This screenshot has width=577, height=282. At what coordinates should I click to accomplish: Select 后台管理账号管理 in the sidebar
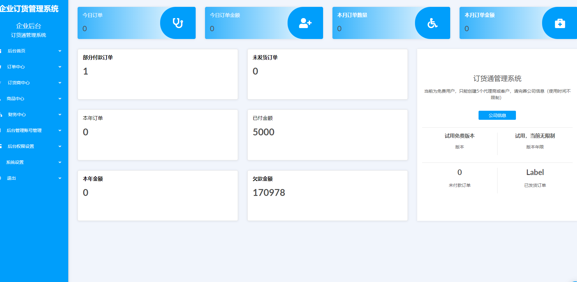(x=24, y=130)
